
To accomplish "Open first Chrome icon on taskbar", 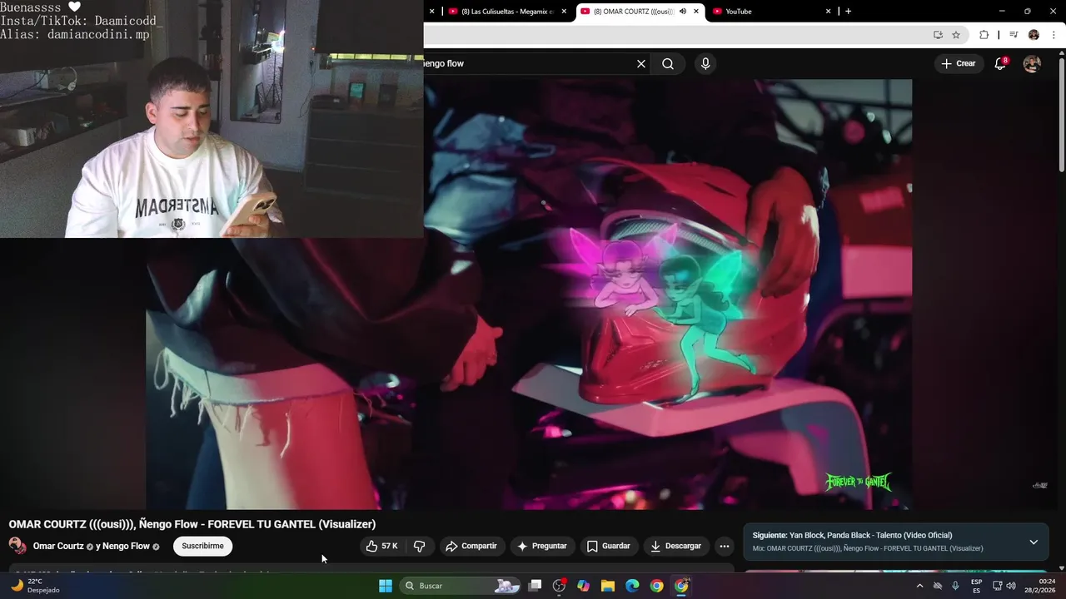I will [657, 586].
